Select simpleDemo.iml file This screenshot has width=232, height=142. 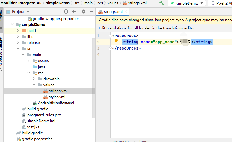pyautogui.click(x=39, y=121)
